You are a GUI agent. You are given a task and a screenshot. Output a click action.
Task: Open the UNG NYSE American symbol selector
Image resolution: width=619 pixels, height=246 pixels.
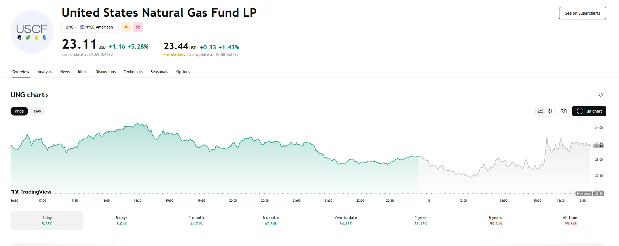(x=90, y=27)
